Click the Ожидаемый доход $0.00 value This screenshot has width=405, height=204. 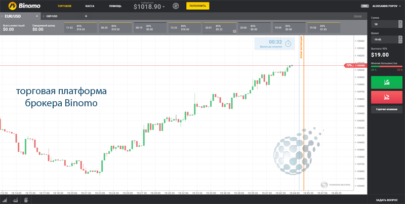pos(37,29)
